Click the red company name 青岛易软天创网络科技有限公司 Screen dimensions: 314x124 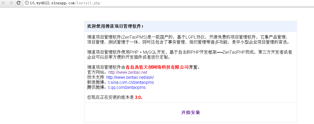tap(157, 67)
